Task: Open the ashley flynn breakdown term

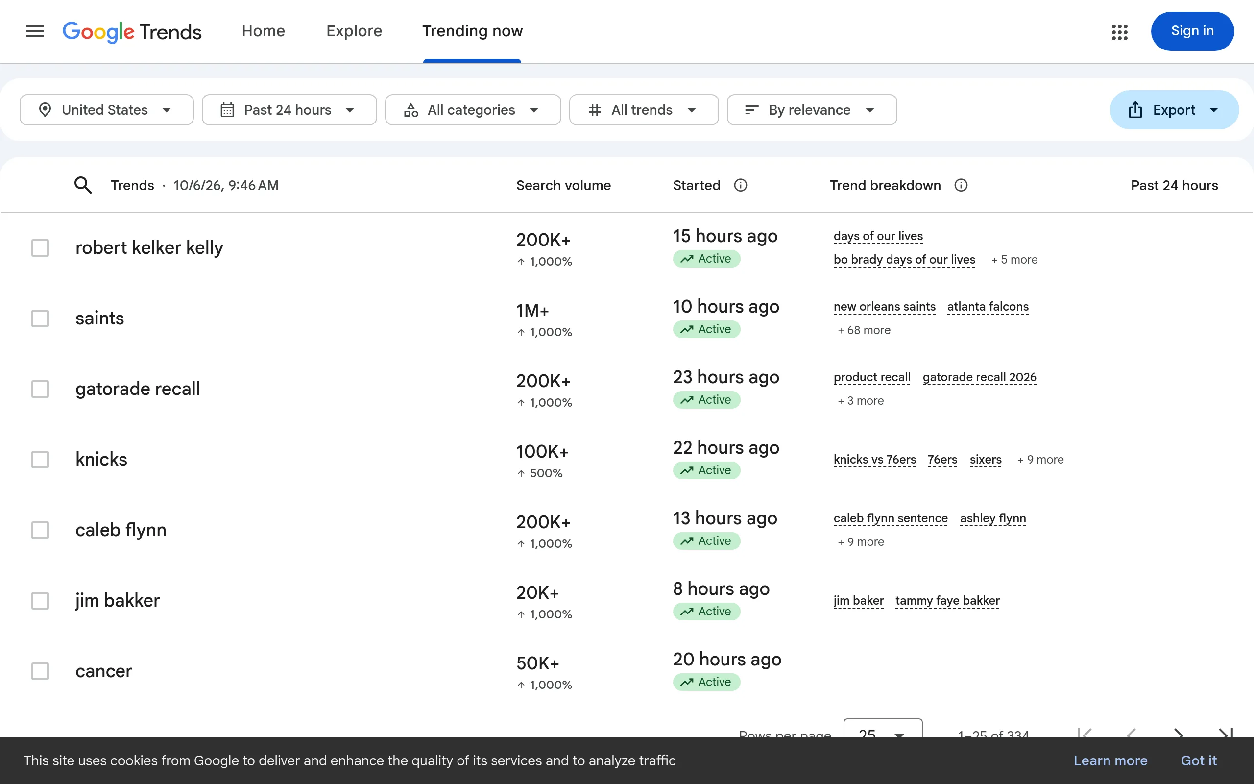Action: (993, 518)
